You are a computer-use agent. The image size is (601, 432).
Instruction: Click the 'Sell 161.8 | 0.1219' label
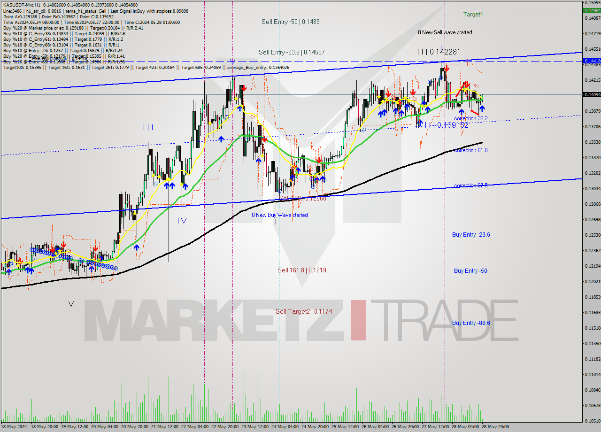tap(302, 270)
